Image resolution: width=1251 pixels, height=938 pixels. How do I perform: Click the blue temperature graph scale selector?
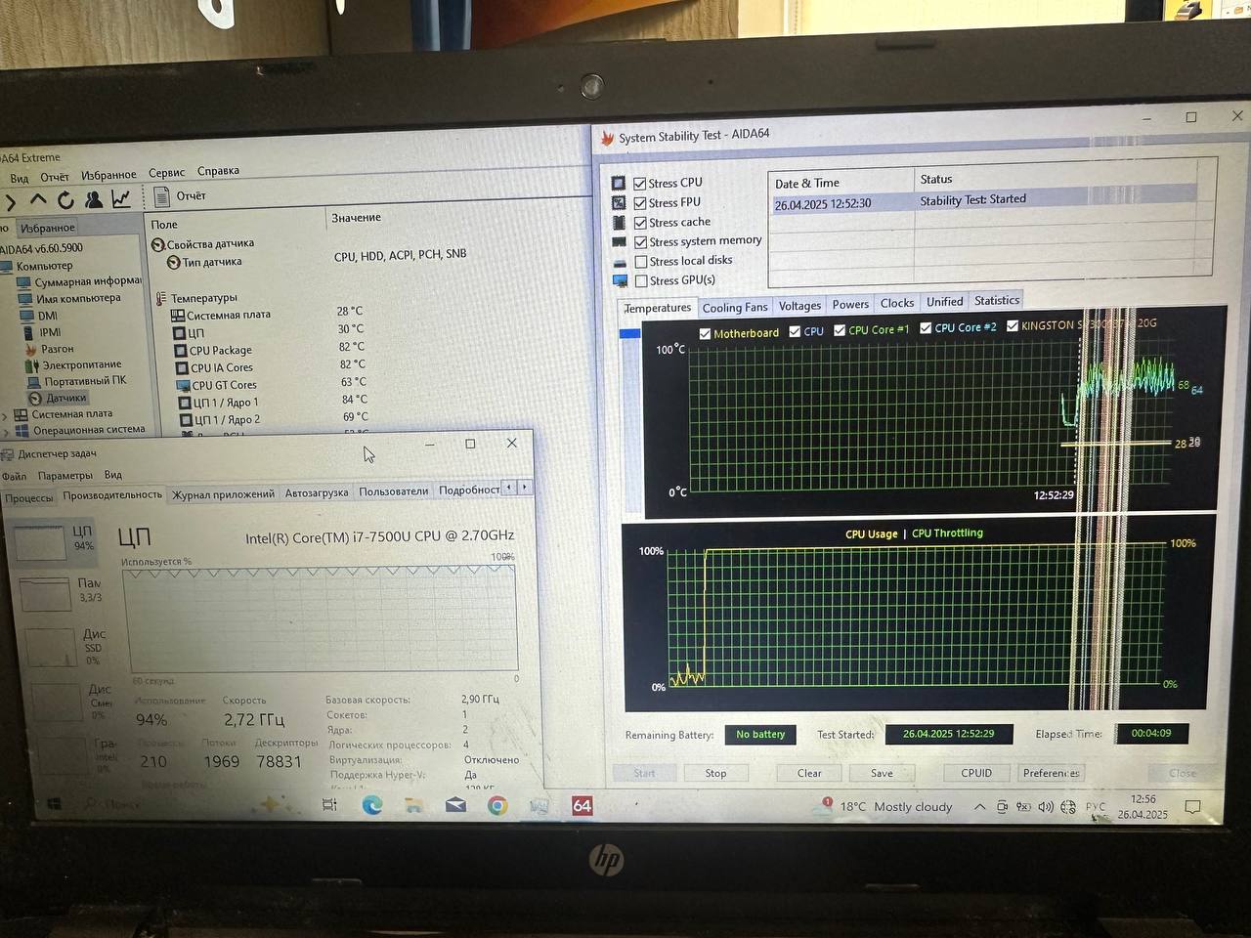click(630, 334)
